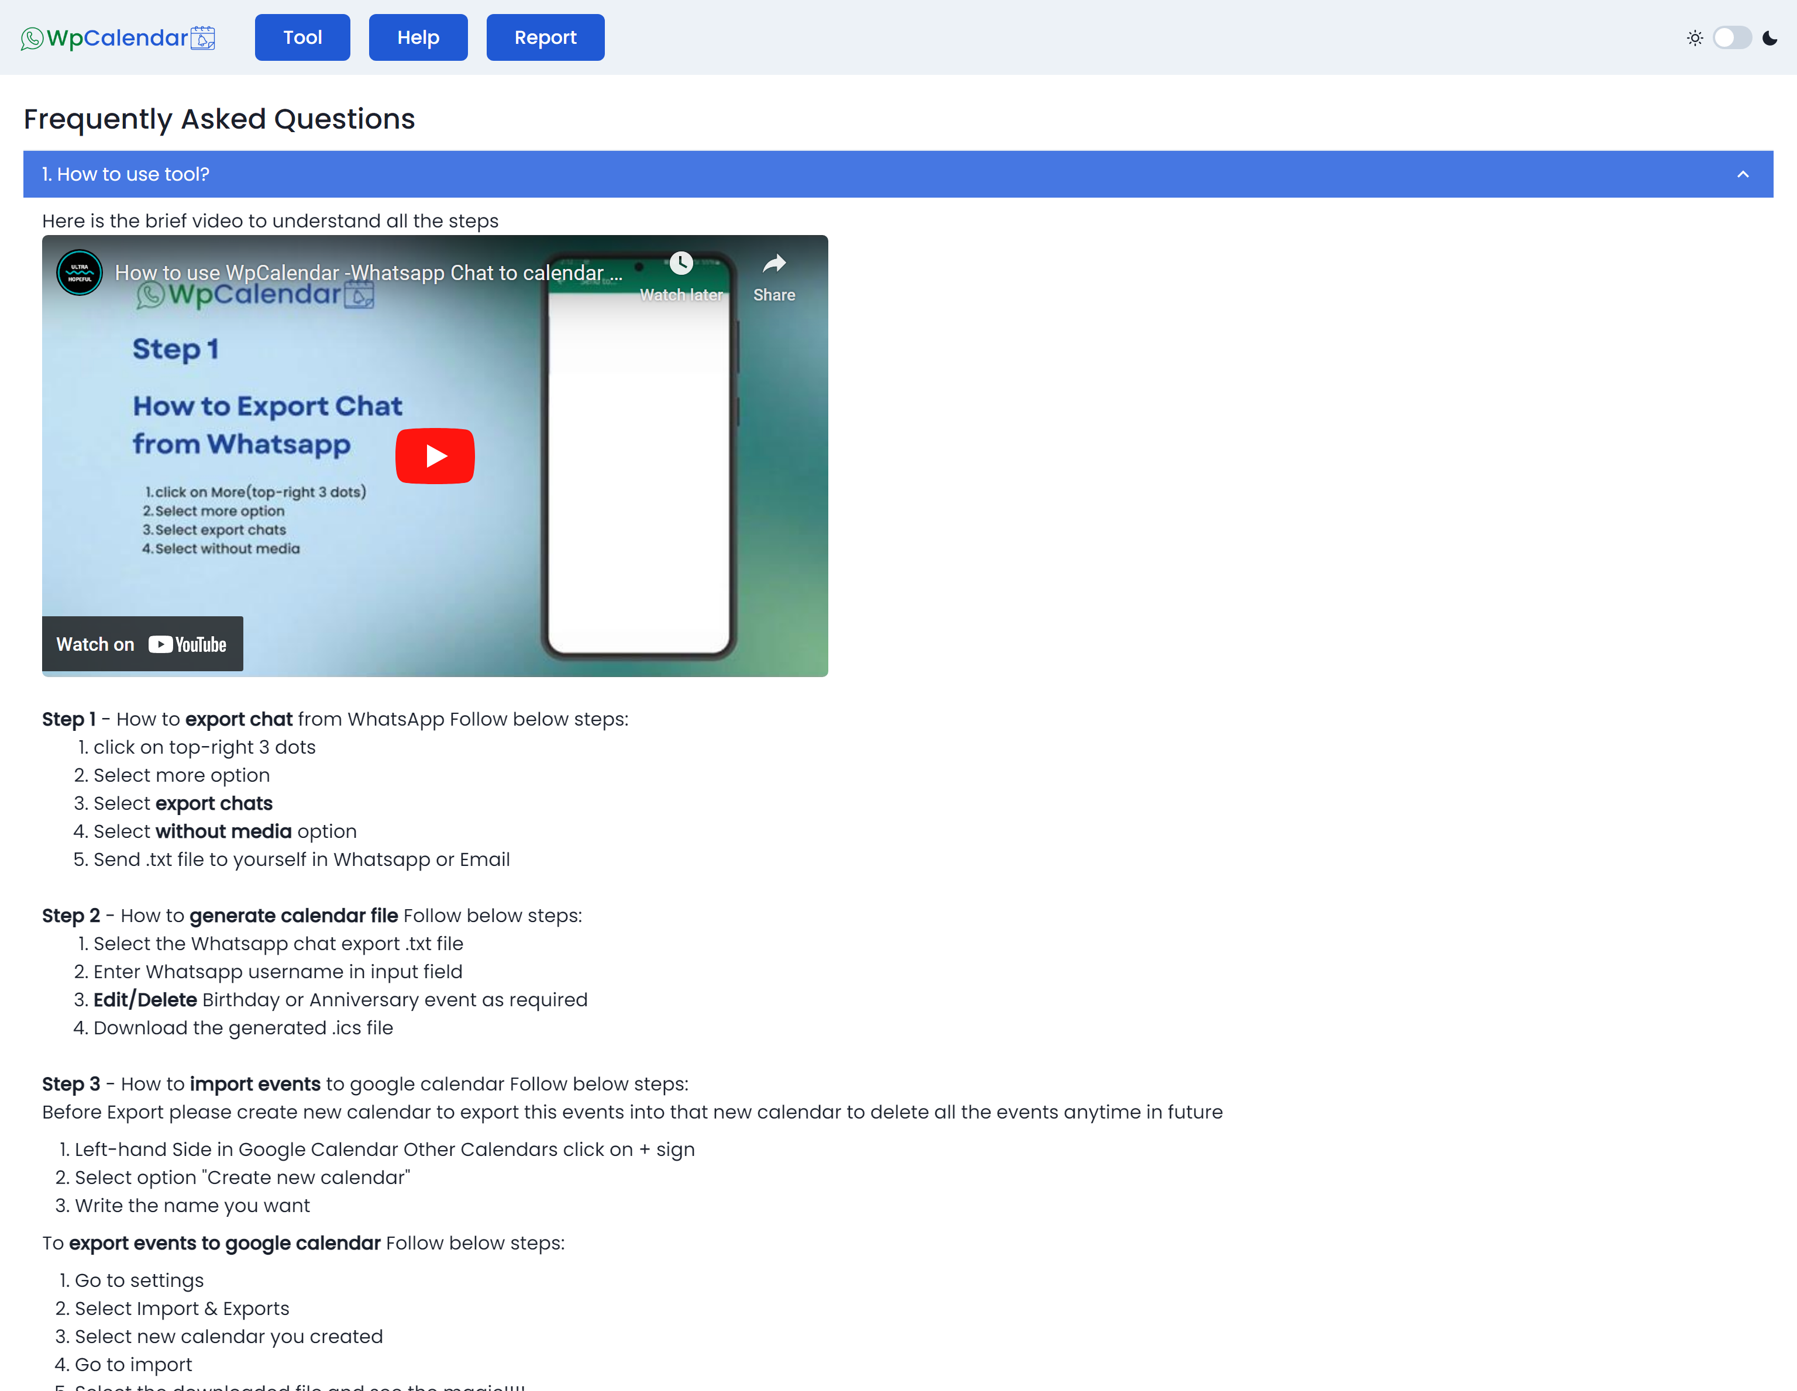Click the 'Step 1' export chat line
The image size is (1797, 1391).
(335, 719)
